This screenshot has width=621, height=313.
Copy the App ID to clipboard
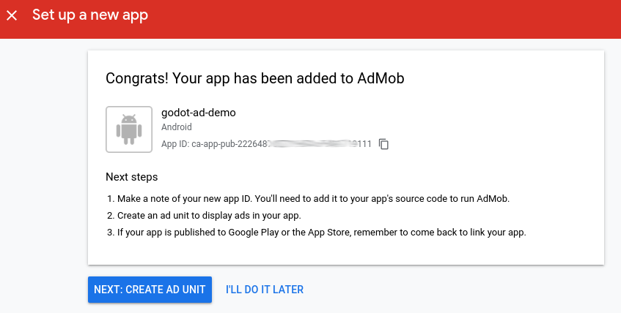tap(383, 144)
